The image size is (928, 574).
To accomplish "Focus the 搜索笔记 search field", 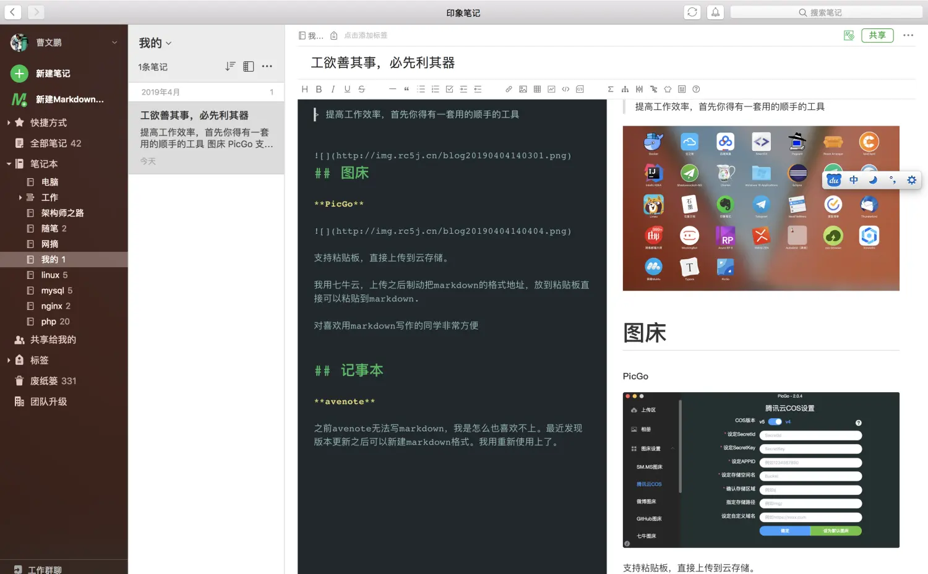I will pos(826,12).
